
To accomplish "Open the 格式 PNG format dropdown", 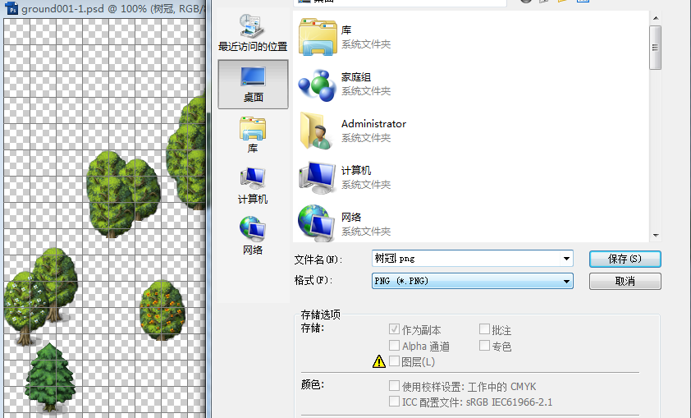I will click(473, 281).
